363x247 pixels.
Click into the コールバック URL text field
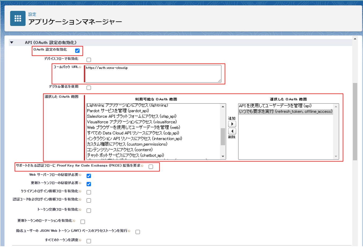(153, 74)
